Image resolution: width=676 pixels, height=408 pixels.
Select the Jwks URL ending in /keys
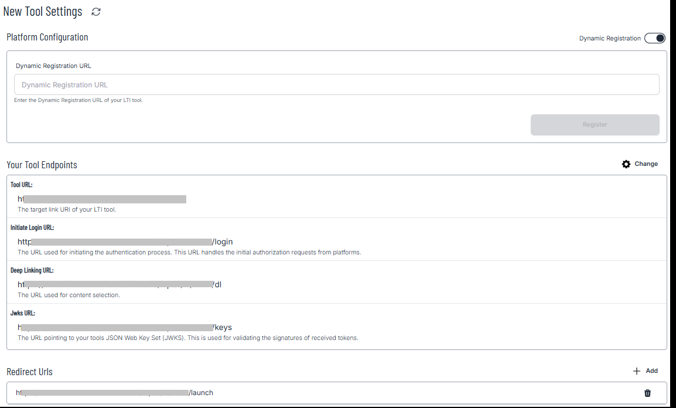pos(123,327)
